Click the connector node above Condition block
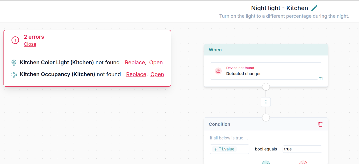 click(x=266, y=117)
